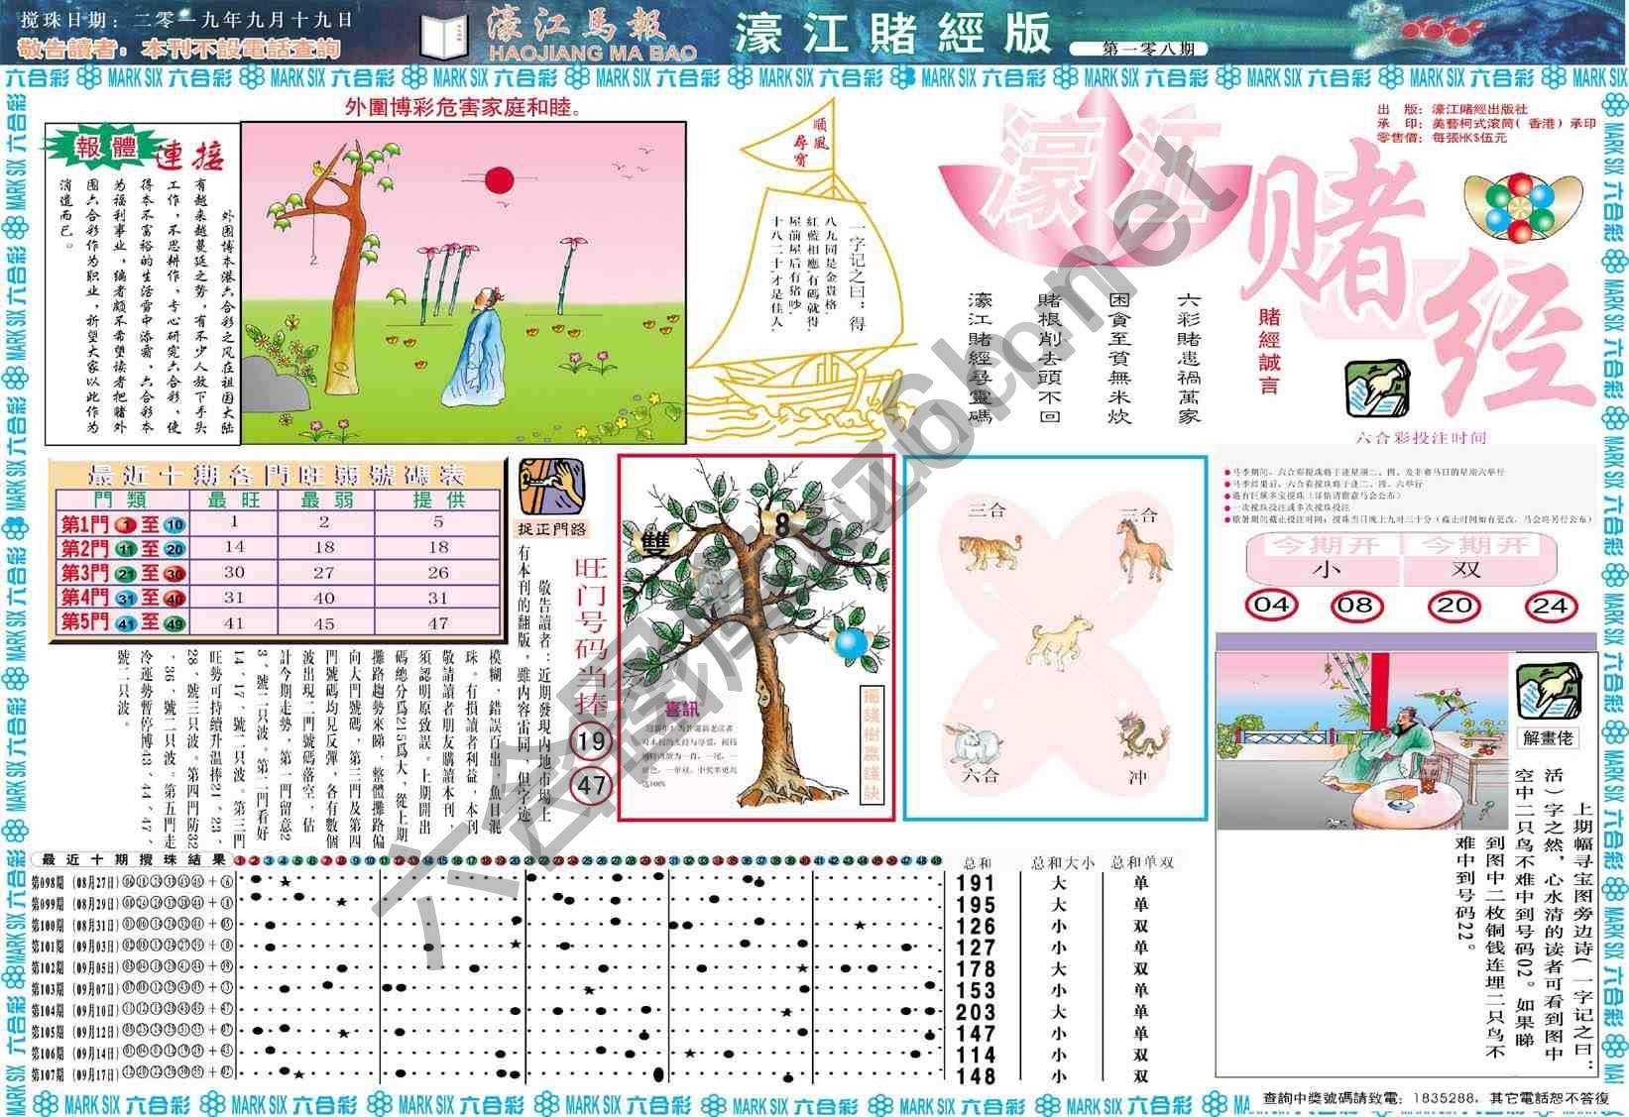The height and width of the screenshot is (1117, 1629).
Task: Click blue ball 10 in 第1門 row
Action: click(x=175, y=525)
